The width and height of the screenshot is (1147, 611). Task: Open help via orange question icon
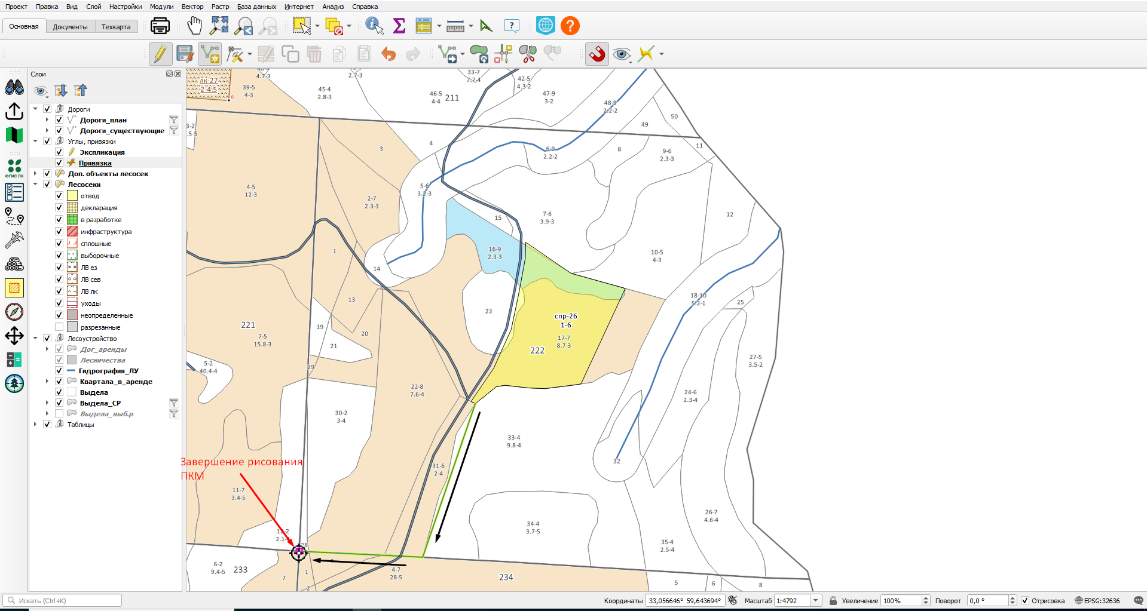570,26
